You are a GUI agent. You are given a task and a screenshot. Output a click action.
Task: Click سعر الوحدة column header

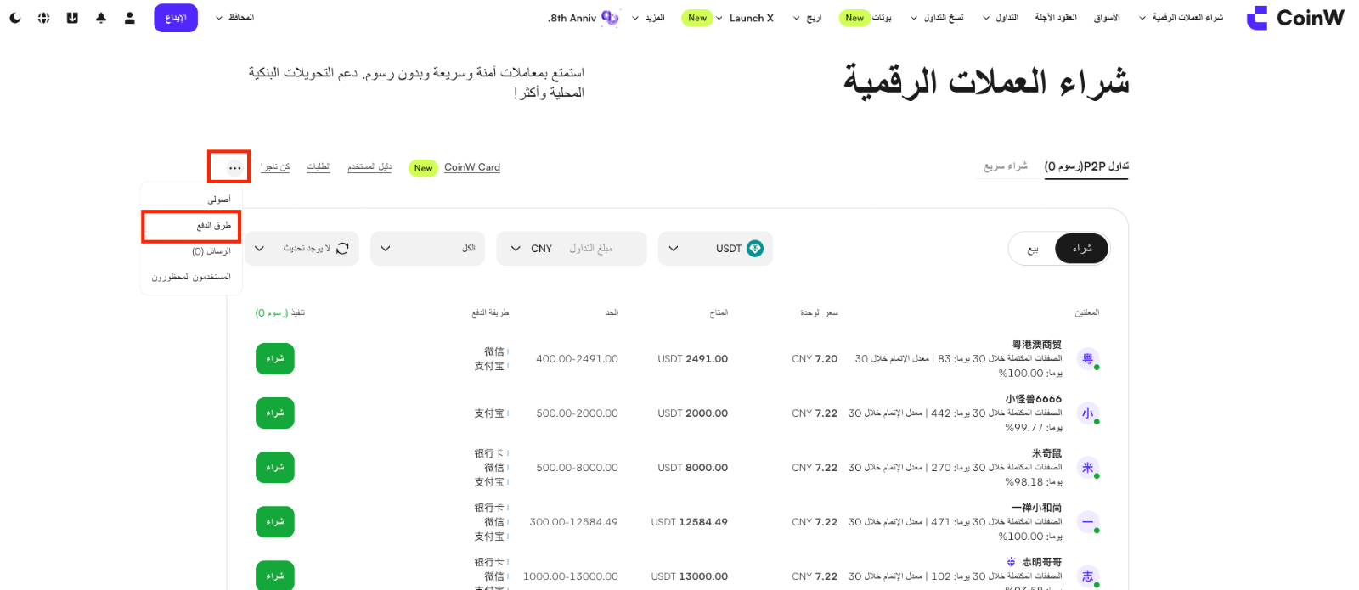pos(819,313)
